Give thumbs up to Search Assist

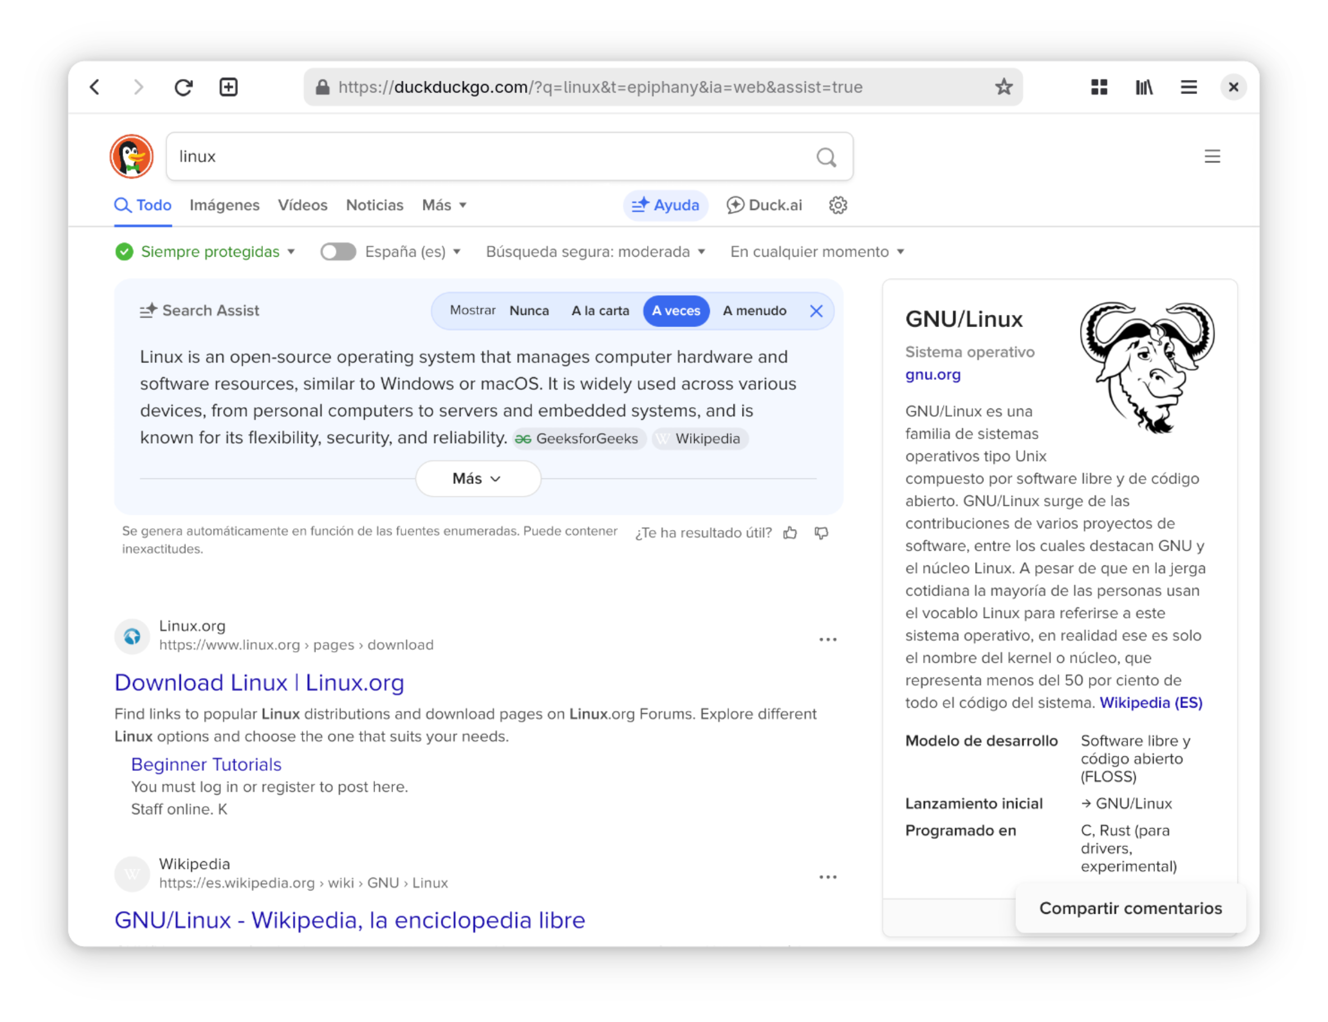(791, 533)
